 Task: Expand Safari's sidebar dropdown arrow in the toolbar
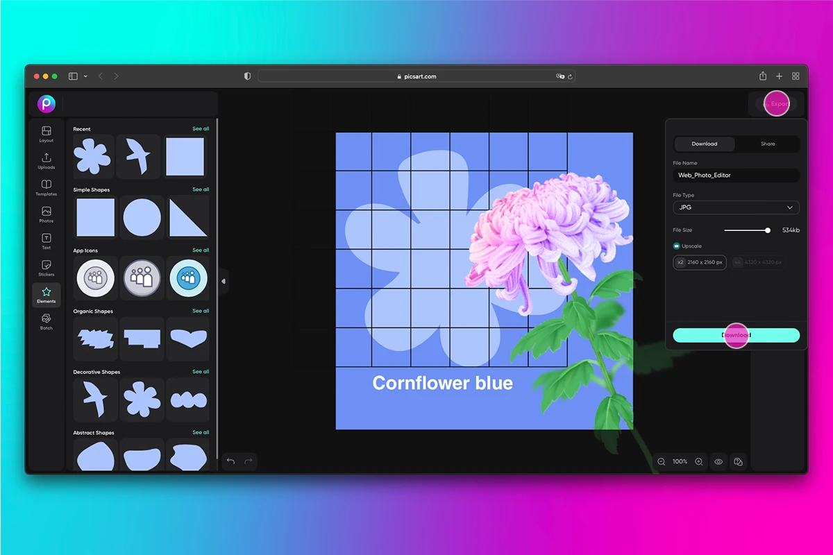pos(85,76)
